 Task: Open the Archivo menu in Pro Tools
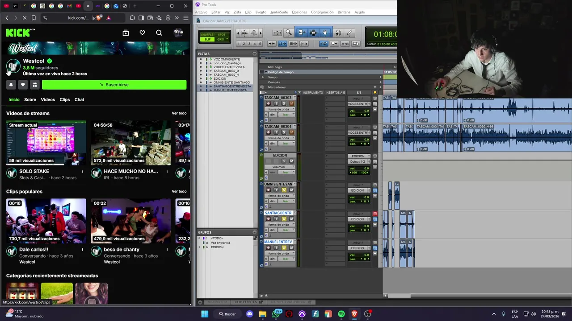tap(201, 12)
